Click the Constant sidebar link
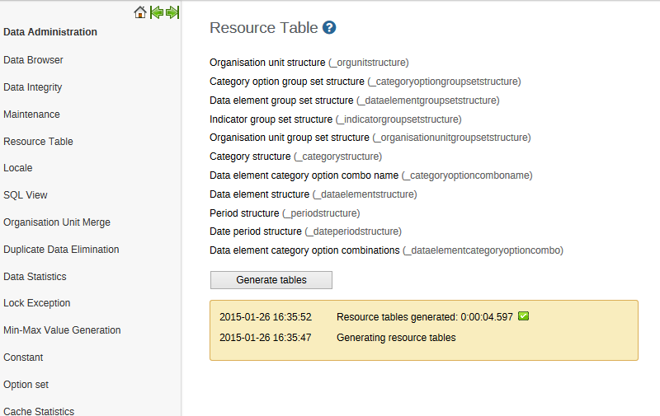Viewport: 660px width, 416px height. pos(23,358)
